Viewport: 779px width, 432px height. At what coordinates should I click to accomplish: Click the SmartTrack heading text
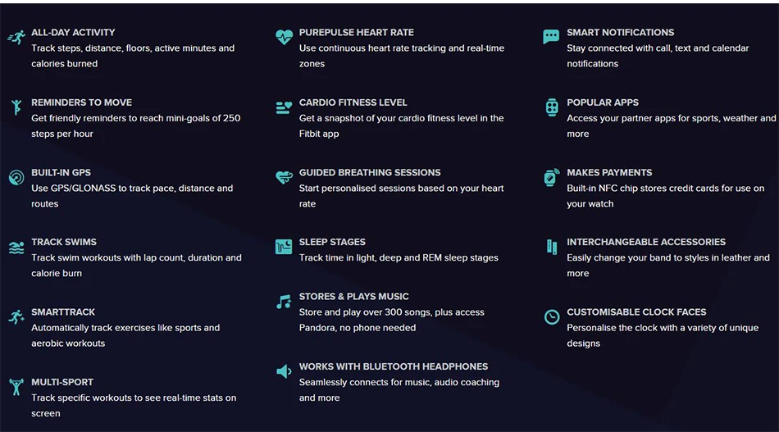[63, 312]
